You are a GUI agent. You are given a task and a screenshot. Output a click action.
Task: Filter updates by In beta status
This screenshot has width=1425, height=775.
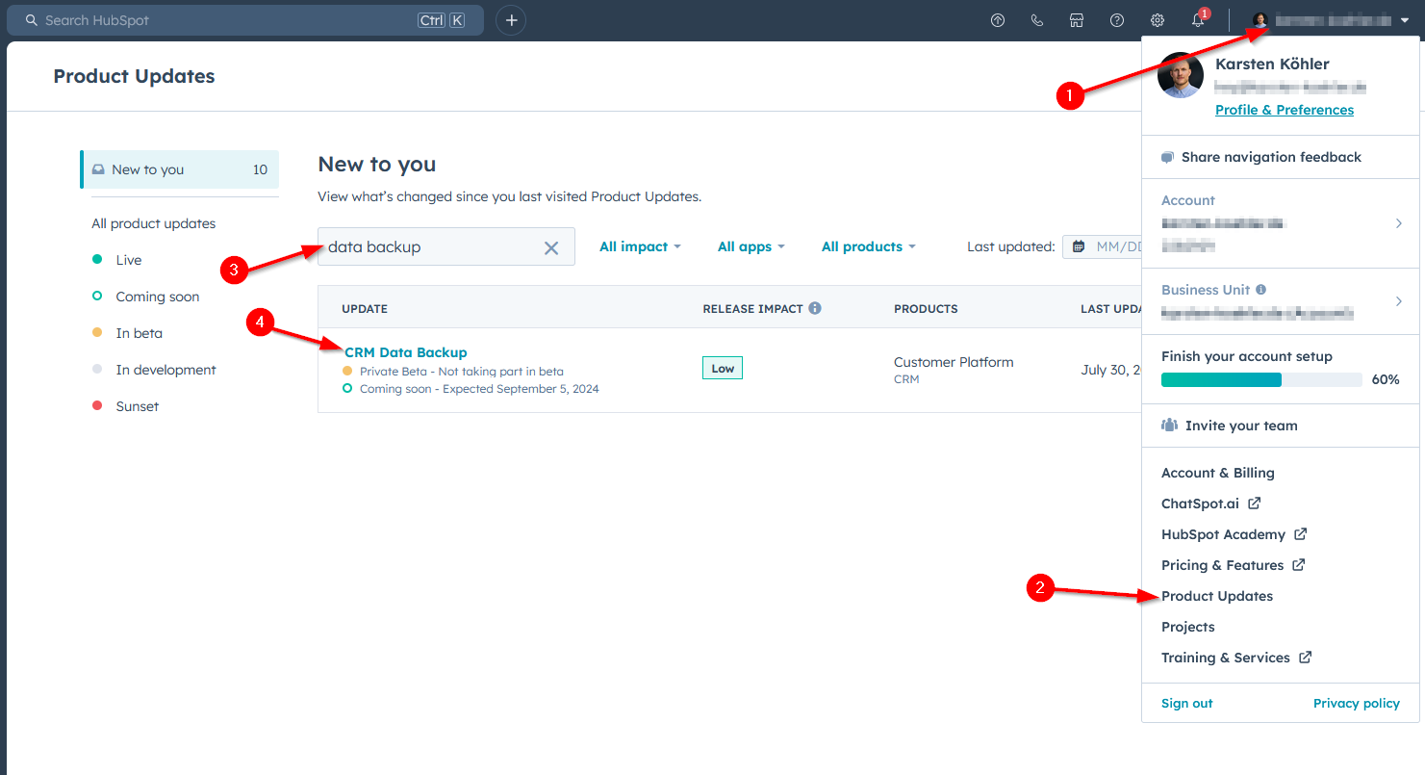point(138,332)
